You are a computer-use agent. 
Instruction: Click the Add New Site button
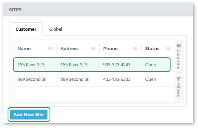[x=29, y=115]
